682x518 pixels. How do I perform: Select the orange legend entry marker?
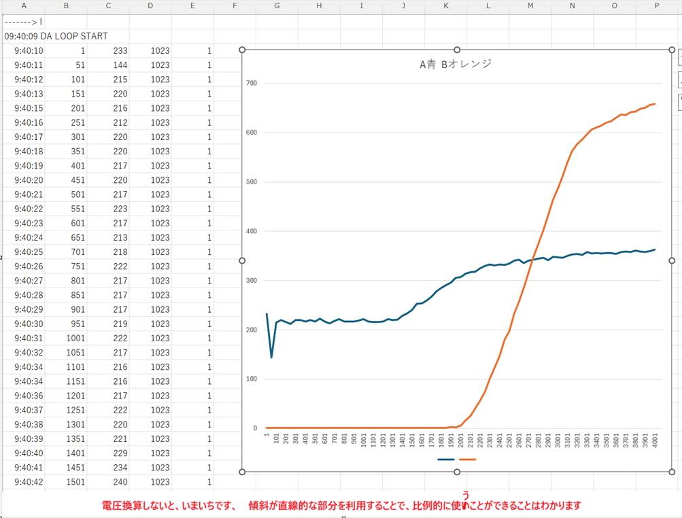tap(468, 460)
